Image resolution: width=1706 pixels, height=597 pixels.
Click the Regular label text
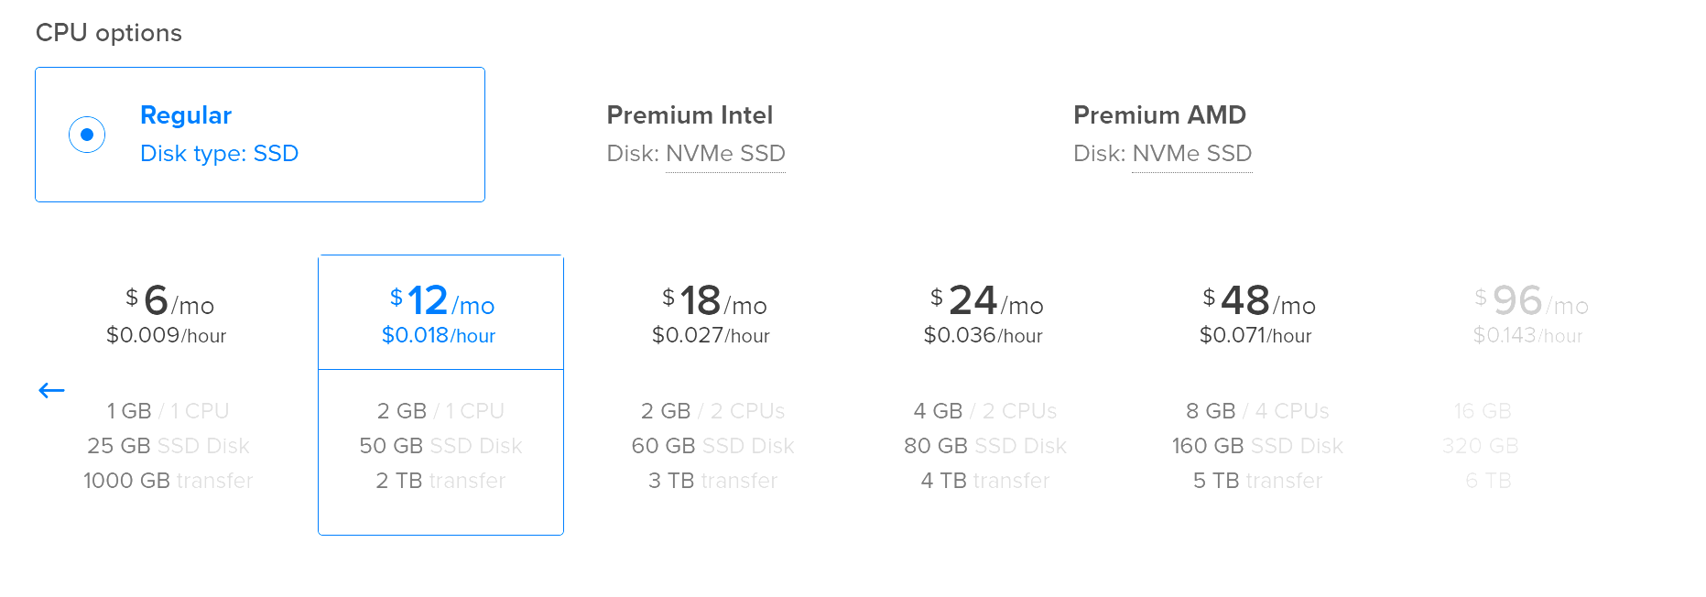pos(186,115)
